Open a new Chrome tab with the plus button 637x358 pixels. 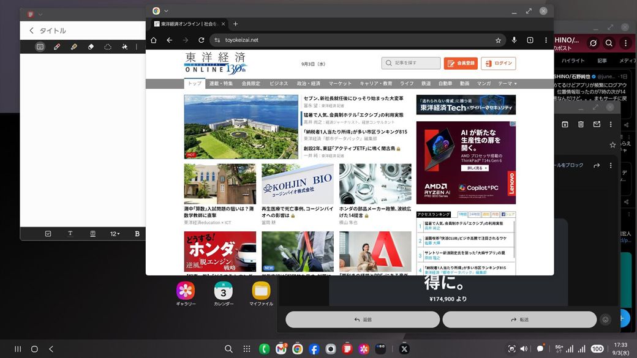(235, 24)
